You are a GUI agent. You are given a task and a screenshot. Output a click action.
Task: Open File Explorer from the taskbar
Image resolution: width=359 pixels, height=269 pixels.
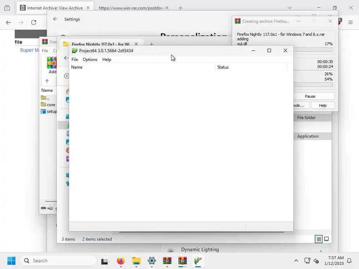click(136, 261)
